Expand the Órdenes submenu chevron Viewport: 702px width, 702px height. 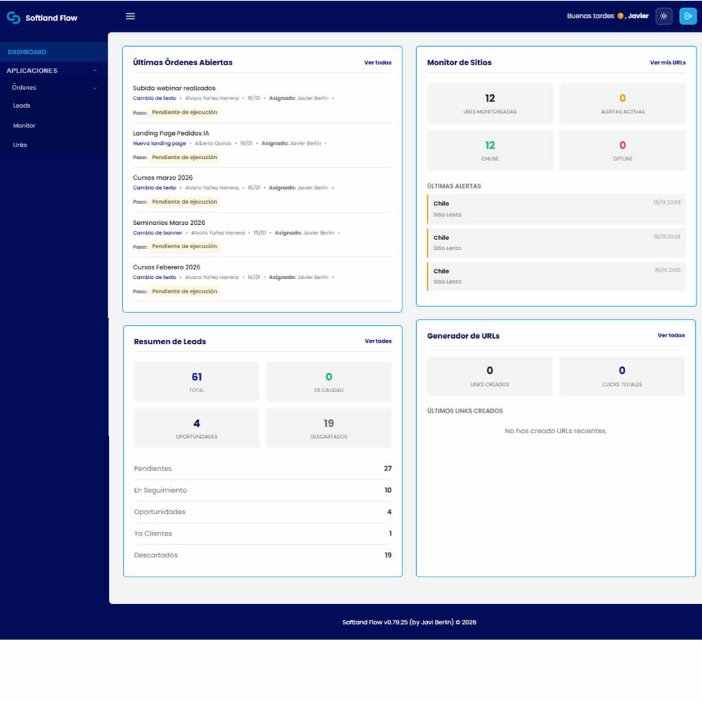[x=95, y=88]
